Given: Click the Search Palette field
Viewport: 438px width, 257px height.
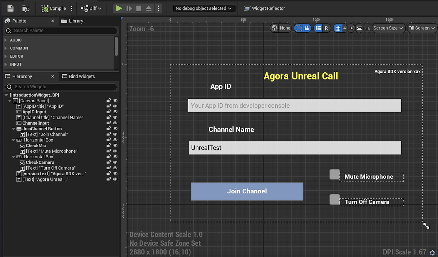Looking at the screenshot, I should pos(61,31).
